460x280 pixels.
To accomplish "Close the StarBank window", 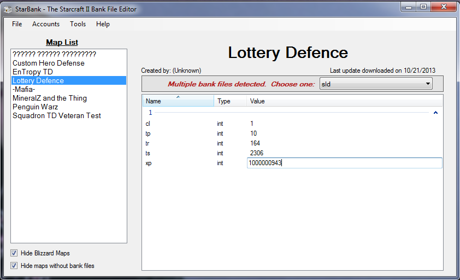I will (x=444, y=7).
